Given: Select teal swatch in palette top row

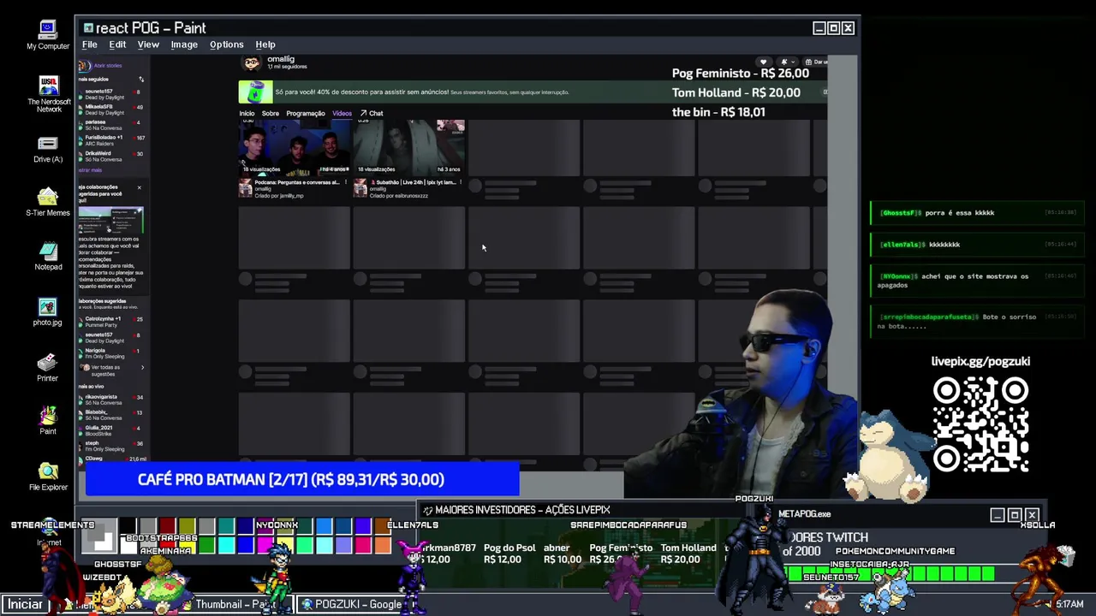Looking at the screenshot, I should (226, 525).
